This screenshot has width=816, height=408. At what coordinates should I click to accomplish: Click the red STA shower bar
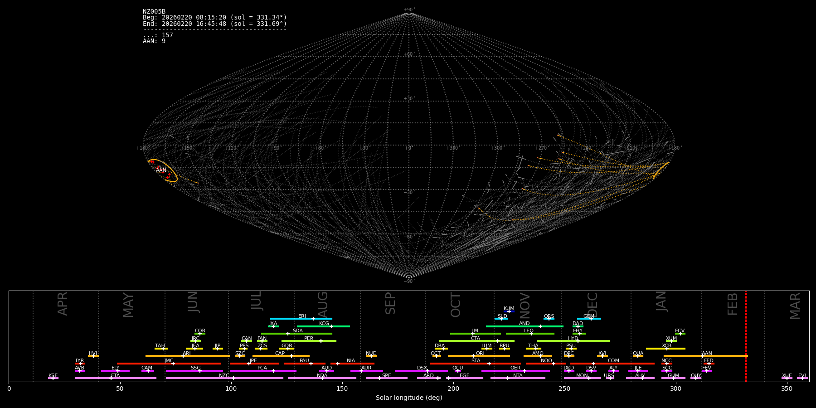(476, 363)
